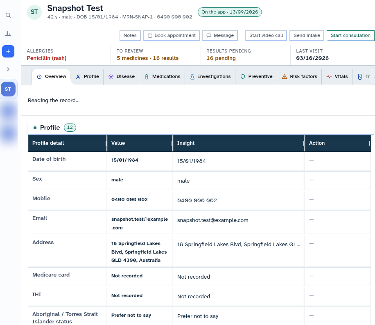
Task: Expand the sidebar with the chevron arrow
Action: click(8, 69)
